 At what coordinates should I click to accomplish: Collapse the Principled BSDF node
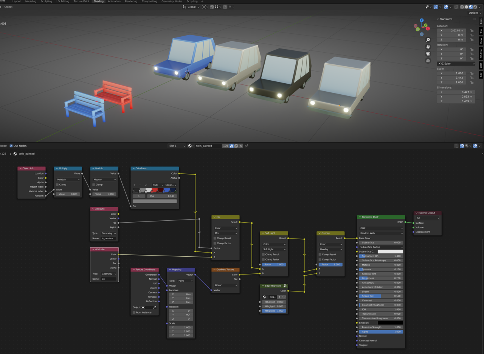tap(360, 217)
